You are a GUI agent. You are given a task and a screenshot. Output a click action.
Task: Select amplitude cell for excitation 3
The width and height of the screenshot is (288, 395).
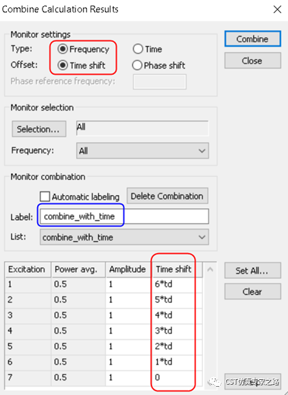[128, 315]
